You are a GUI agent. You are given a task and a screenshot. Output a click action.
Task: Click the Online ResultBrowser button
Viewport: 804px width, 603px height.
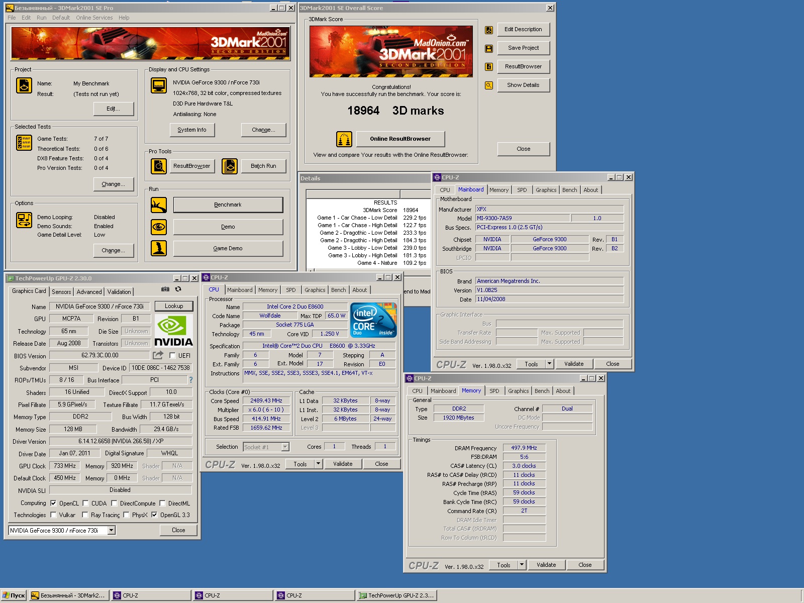tap(400, 139)
